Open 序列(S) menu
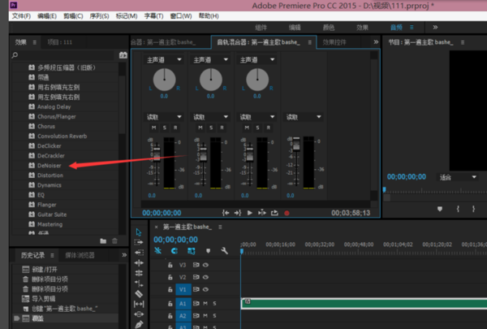The image size is (487, 329). (x=99, y=16)
